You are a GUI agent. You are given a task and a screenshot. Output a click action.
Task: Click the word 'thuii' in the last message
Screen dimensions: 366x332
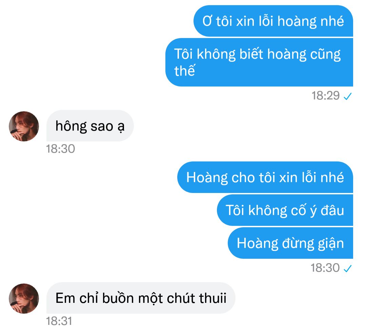pos(212,298)
